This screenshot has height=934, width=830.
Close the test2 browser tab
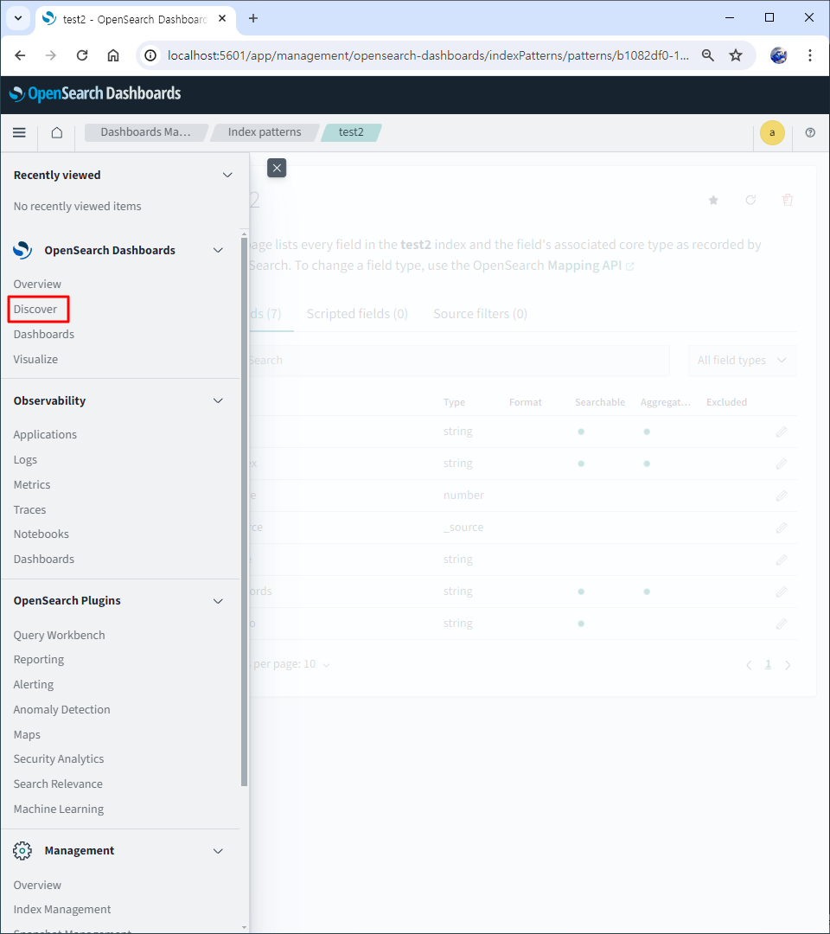(x=222, y=18)
